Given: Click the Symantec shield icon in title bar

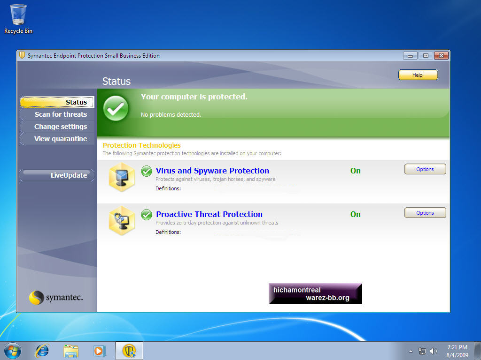Looking at the screenshot, I should 22,55.
